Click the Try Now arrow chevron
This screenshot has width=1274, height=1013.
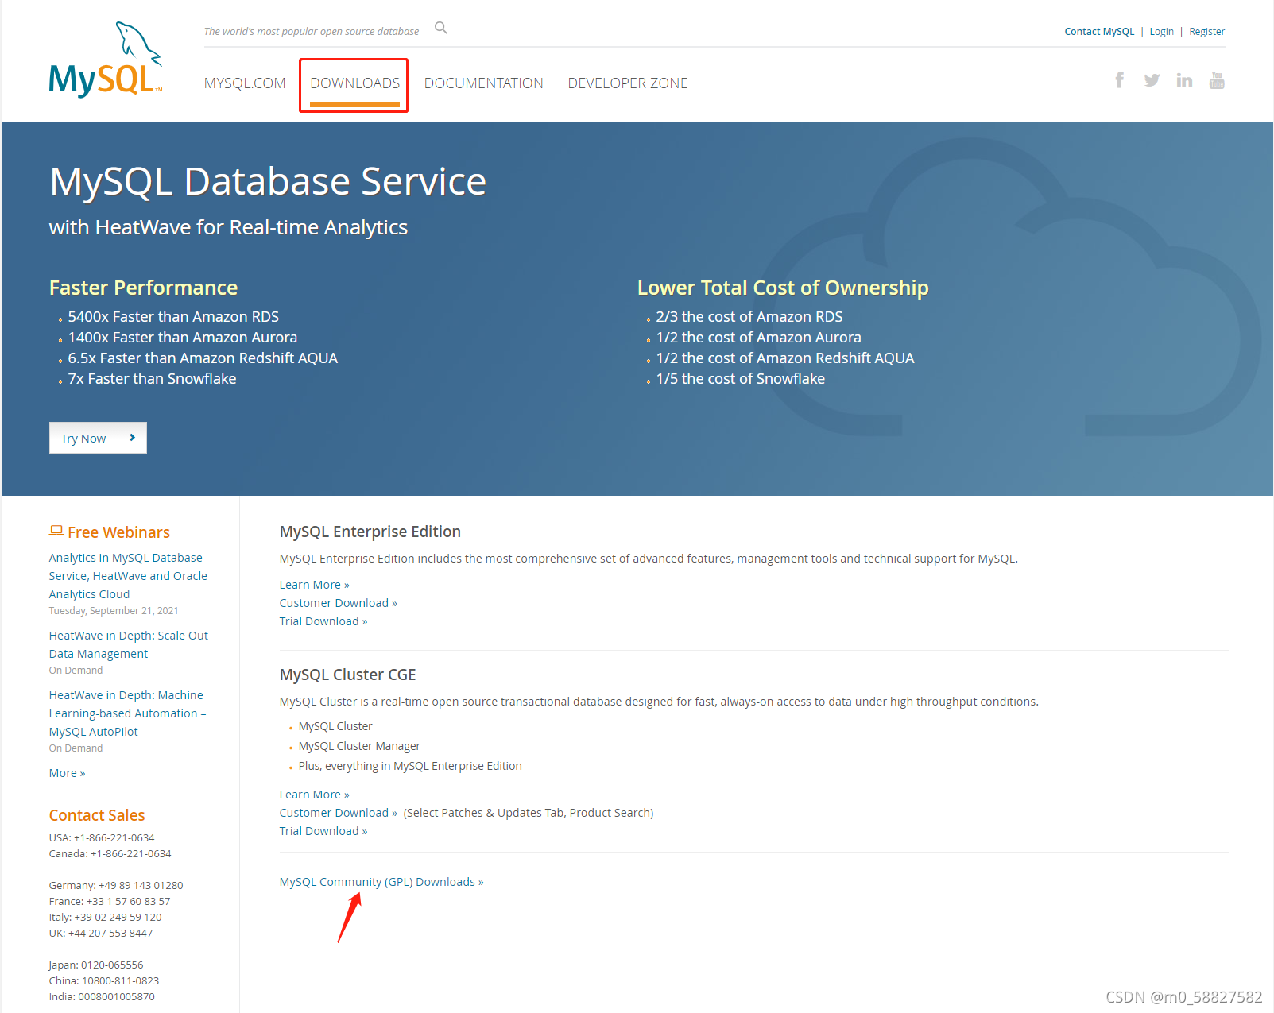click(x=133, y=438)
